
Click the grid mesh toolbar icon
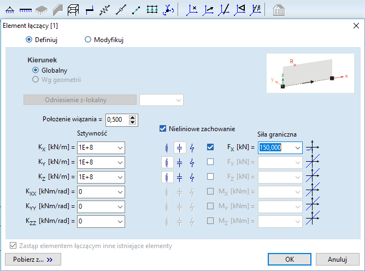[x=152, y=9]
